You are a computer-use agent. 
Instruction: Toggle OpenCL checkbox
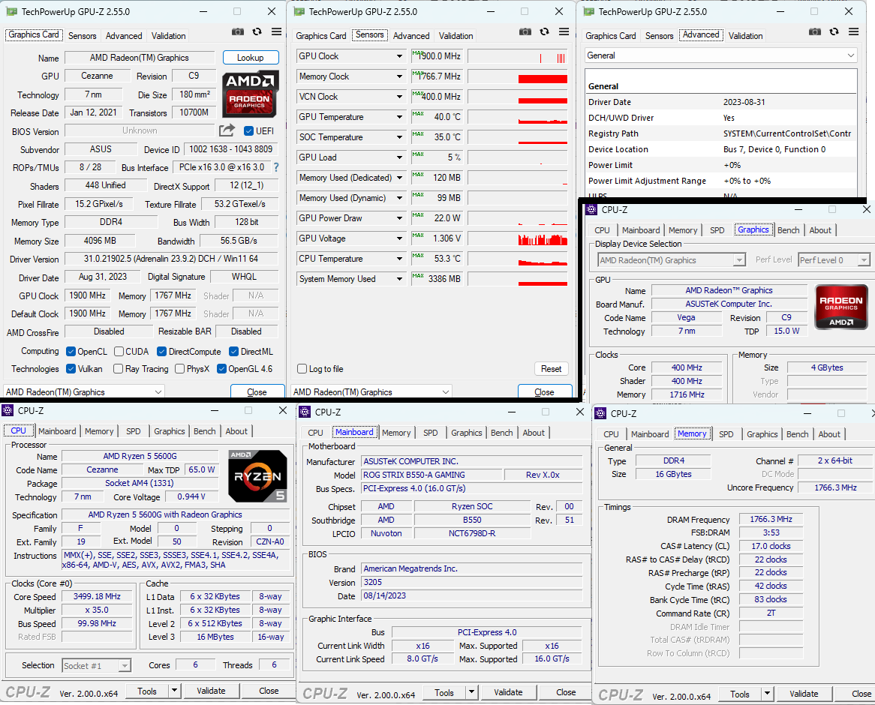pyautogui.click(x=71, y=352)
